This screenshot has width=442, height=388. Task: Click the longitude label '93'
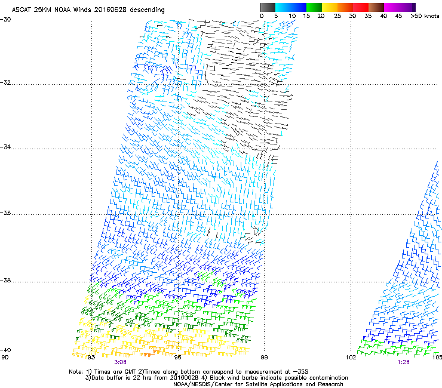coord(91,358)
